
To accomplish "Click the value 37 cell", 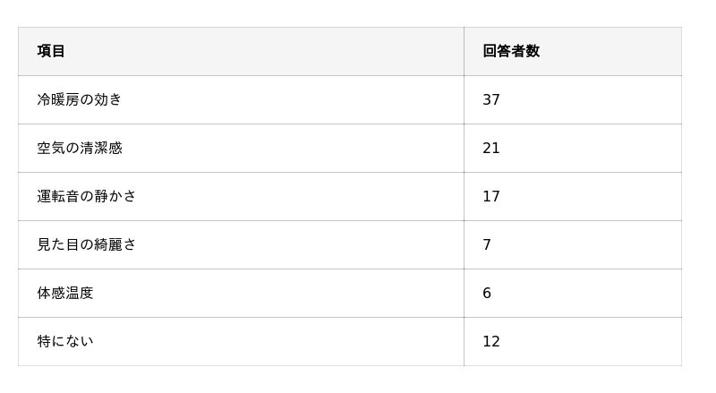I will (491, 99).
